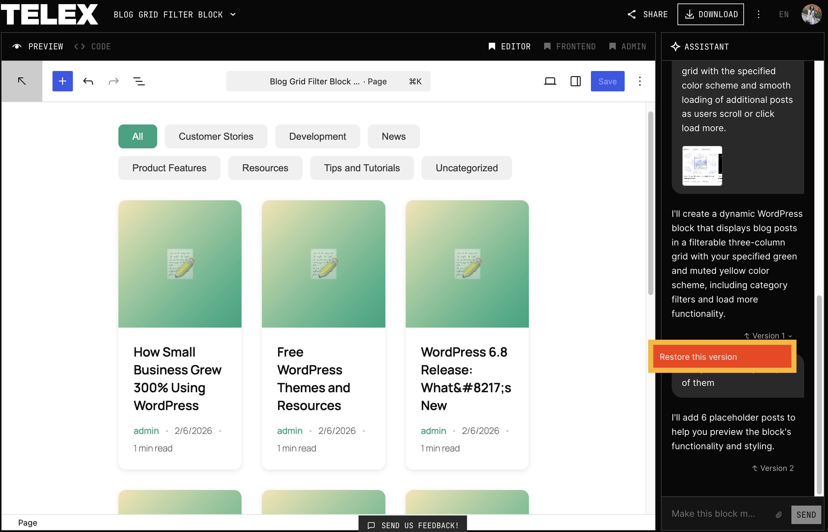Open the Telex header three-dot menu
This screenshot has width=828, height=532.
[758, 14]
